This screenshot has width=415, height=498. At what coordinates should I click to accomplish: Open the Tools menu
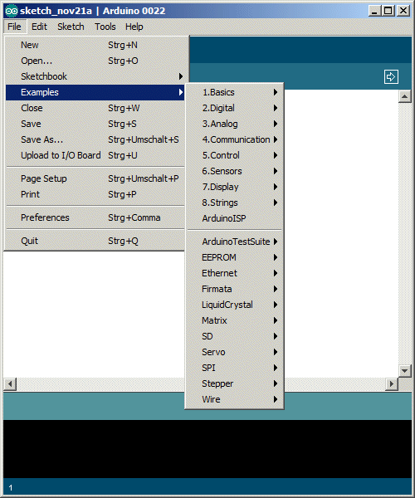click(x=105, y=27)
